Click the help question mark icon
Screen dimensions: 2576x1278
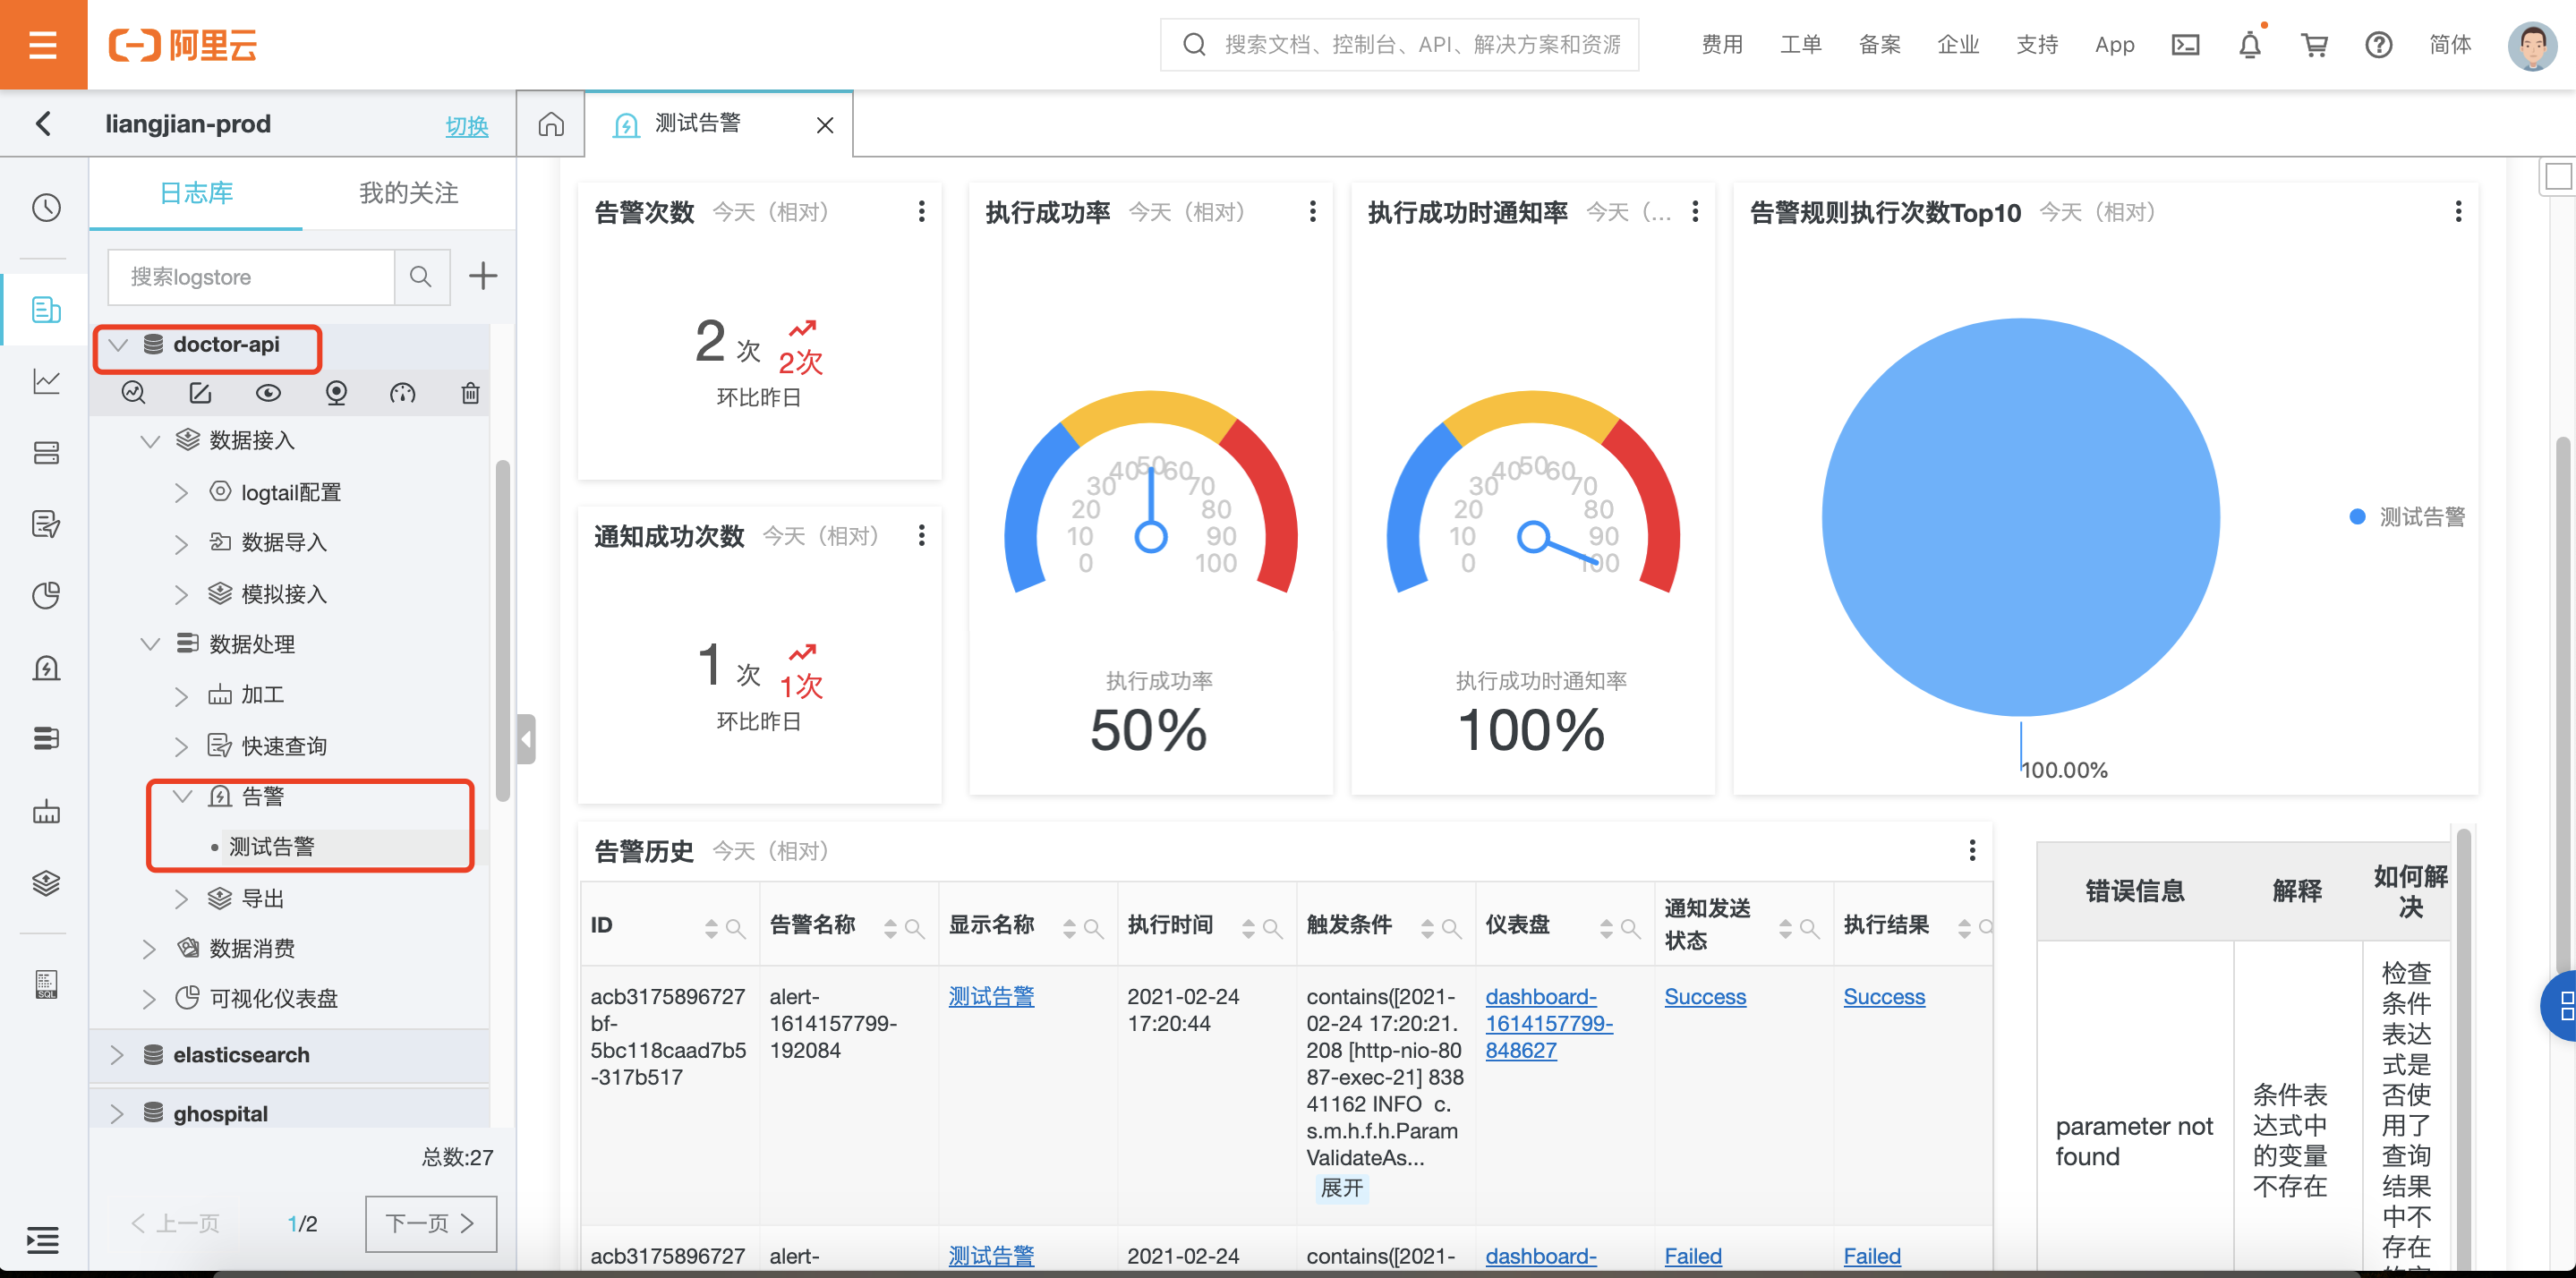(2378, 45)
